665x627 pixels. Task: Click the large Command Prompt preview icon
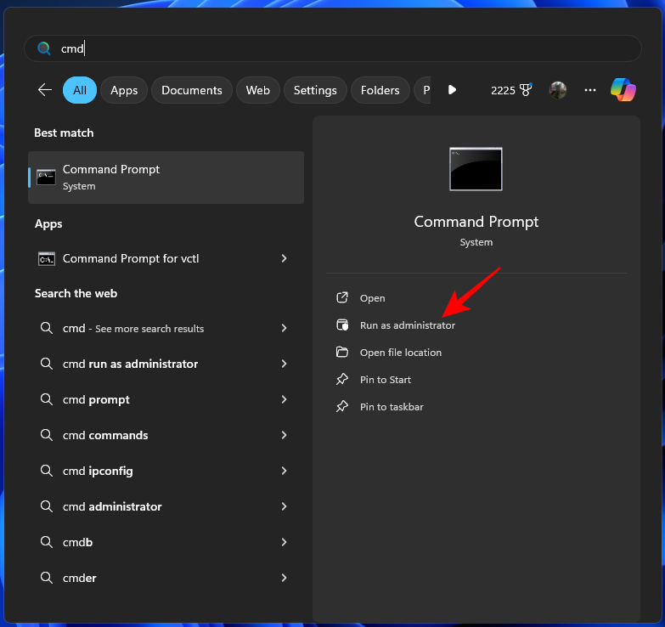tap(476, 169)
